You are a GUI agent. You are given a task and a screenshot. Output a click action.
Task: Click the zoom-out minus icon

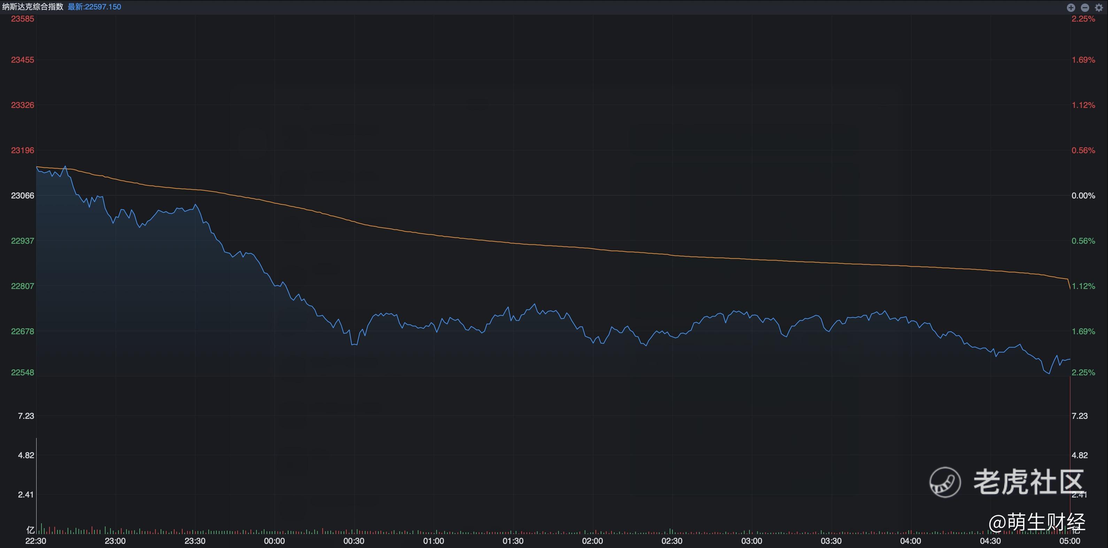point(1085,7)
